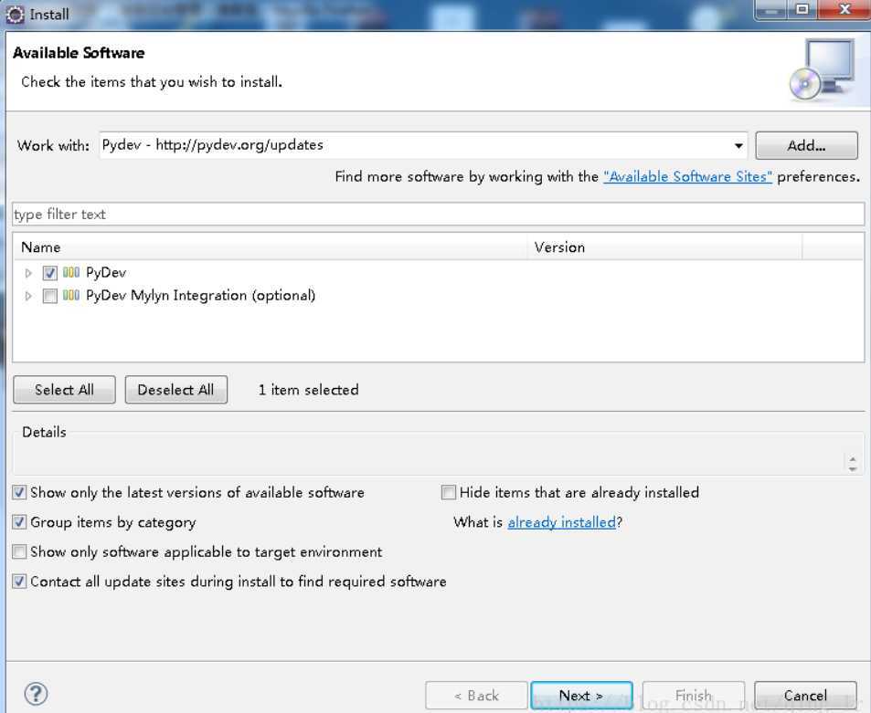Screen dimensions: 871x713
Task: Click the Details scroll down arrow
Action: [853, 469]
